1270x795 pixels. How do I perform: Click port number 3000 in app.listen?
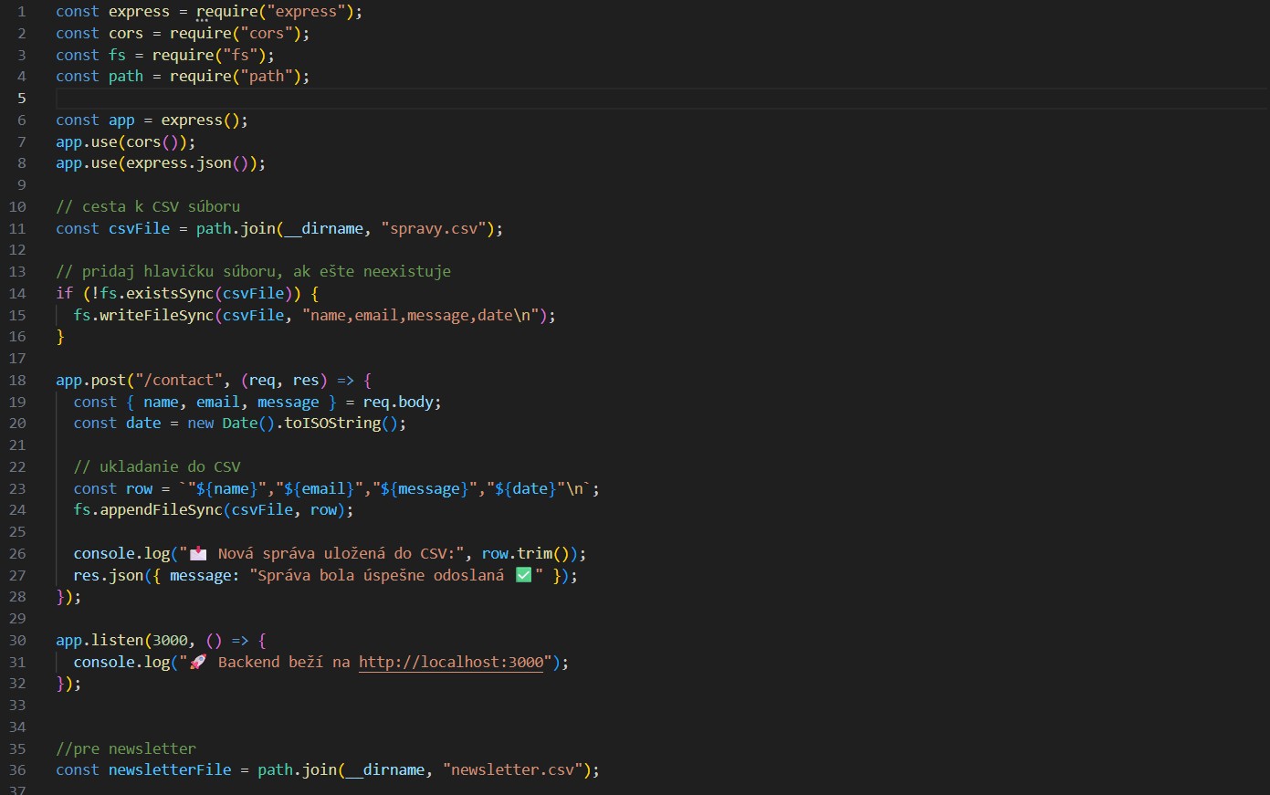coord(170,641)
